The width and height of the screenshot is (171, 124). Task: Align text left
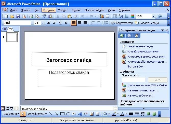click(x=74, y=23)
